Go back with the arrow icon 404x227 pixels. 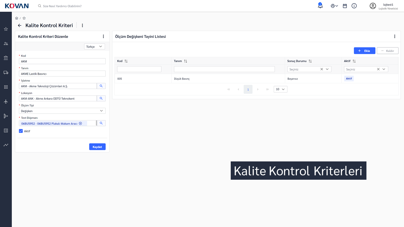20,26
